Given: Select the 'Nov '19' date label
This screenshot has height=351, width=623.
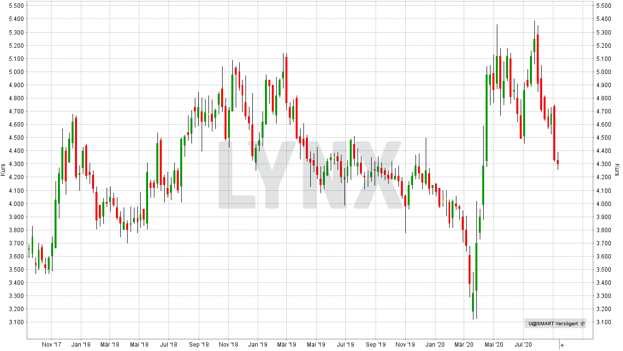Looking at the screenshot, I should click(x=405, y=345).
